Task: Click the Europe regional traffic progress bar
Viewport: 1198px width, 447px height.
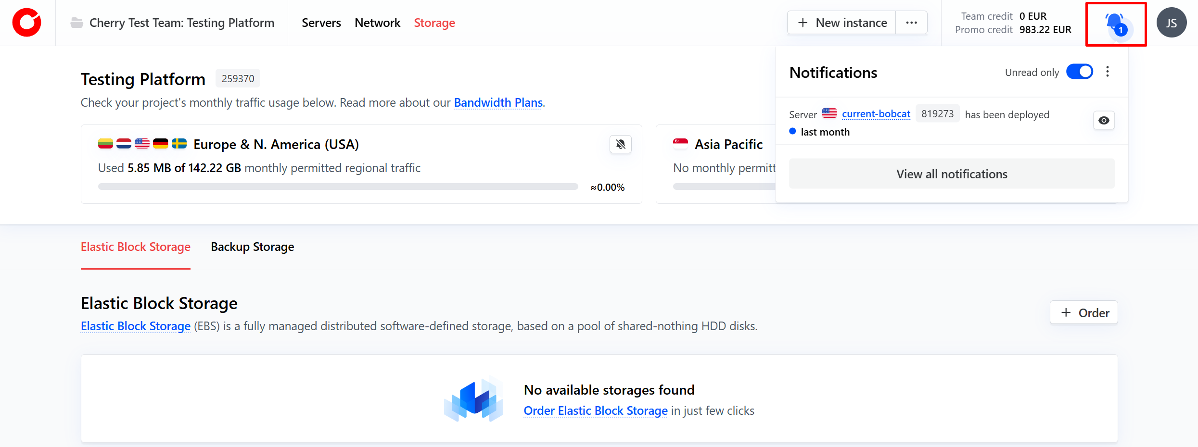Action: tap(338, 186)
